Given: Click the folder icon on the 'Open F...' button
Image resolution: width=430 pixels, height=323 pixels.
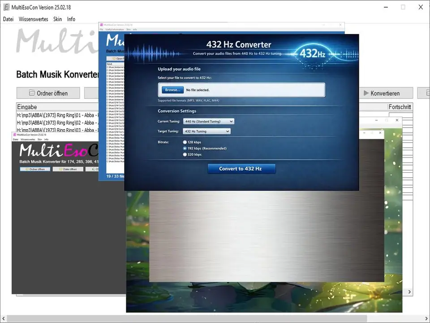Looking at the screenshot, I should [114, 58].
